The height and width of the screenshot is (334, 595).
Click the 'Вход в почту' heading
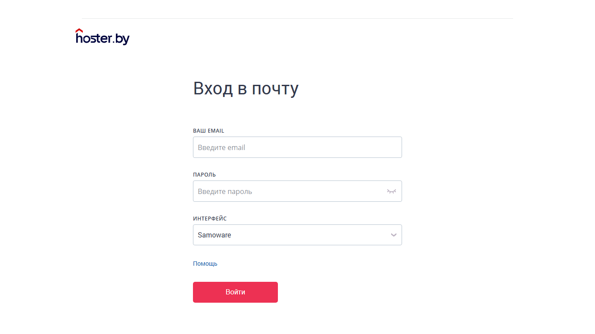[246, 88]
